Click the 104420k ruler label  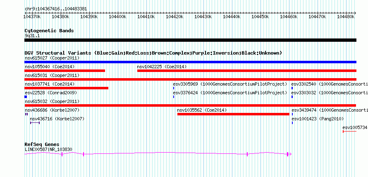click(175, 17)
